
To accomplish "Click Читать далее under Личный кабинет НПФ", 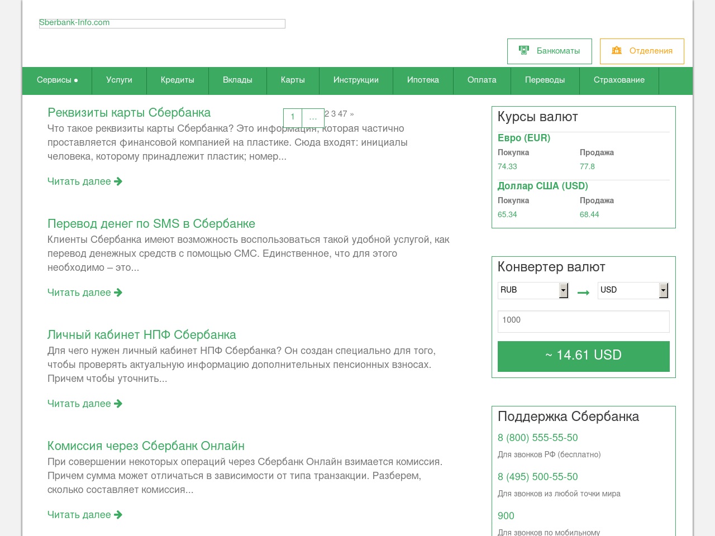I will point(85,404).
